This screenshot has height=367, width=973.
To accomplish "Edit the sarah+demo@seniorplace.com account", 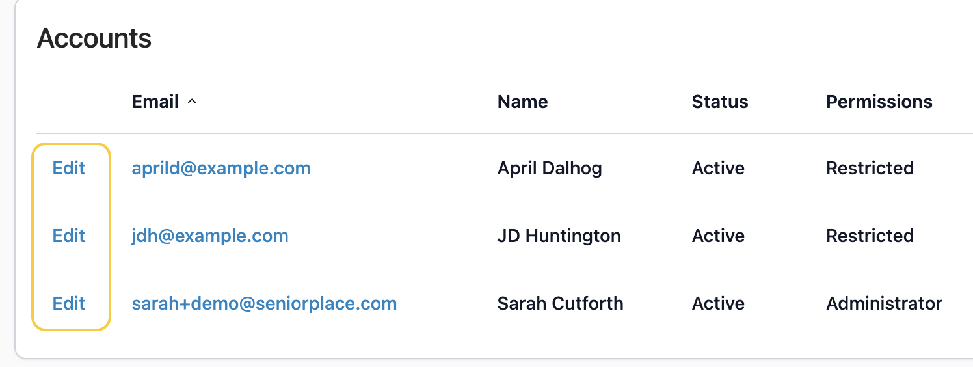I will coord(69,303).
